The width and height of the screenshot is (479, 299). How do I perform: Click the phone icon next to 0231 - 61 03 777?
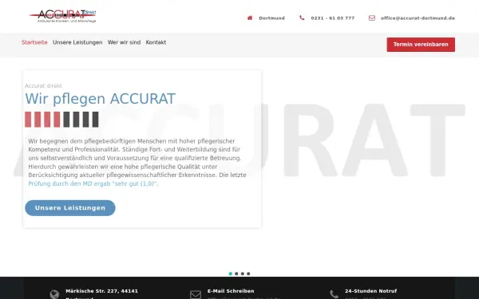(x=302, y=18)
